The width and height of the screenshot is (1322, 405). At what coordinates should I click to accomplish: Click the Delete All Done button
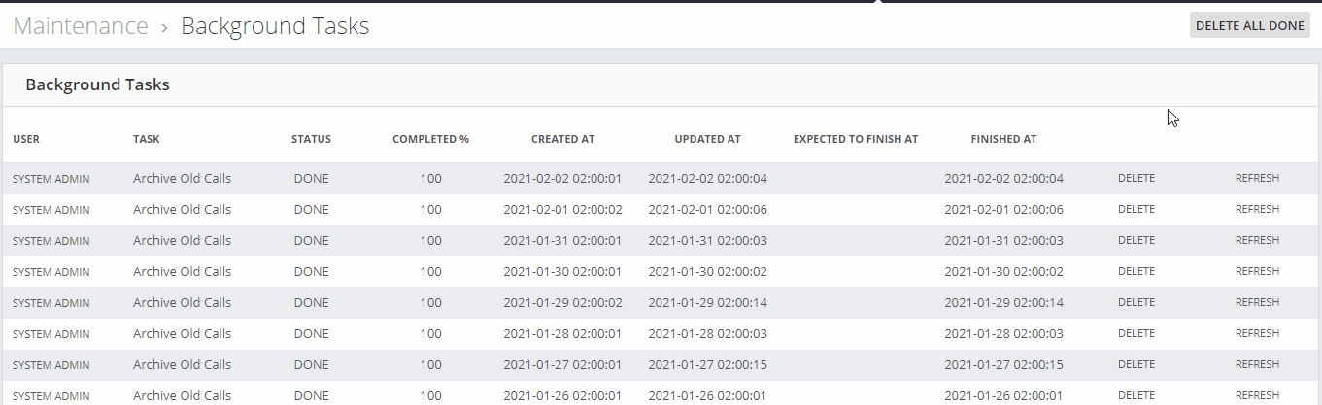coord(1249,26)
